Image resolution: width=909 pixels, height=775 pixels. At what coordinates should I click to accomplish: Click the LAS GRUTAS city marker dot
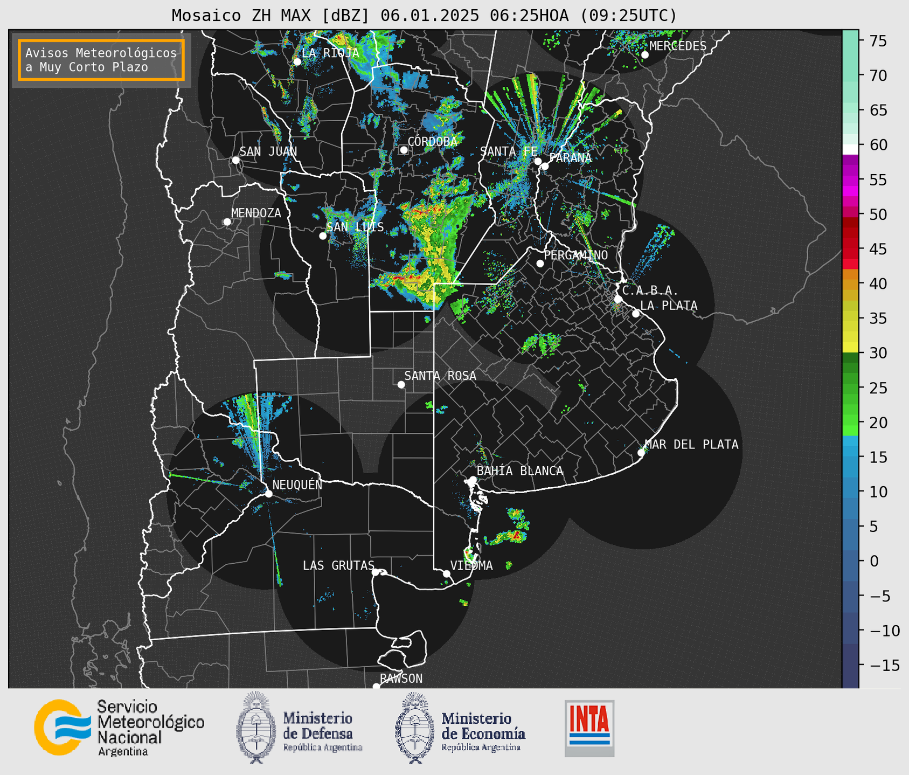(376, 572)
